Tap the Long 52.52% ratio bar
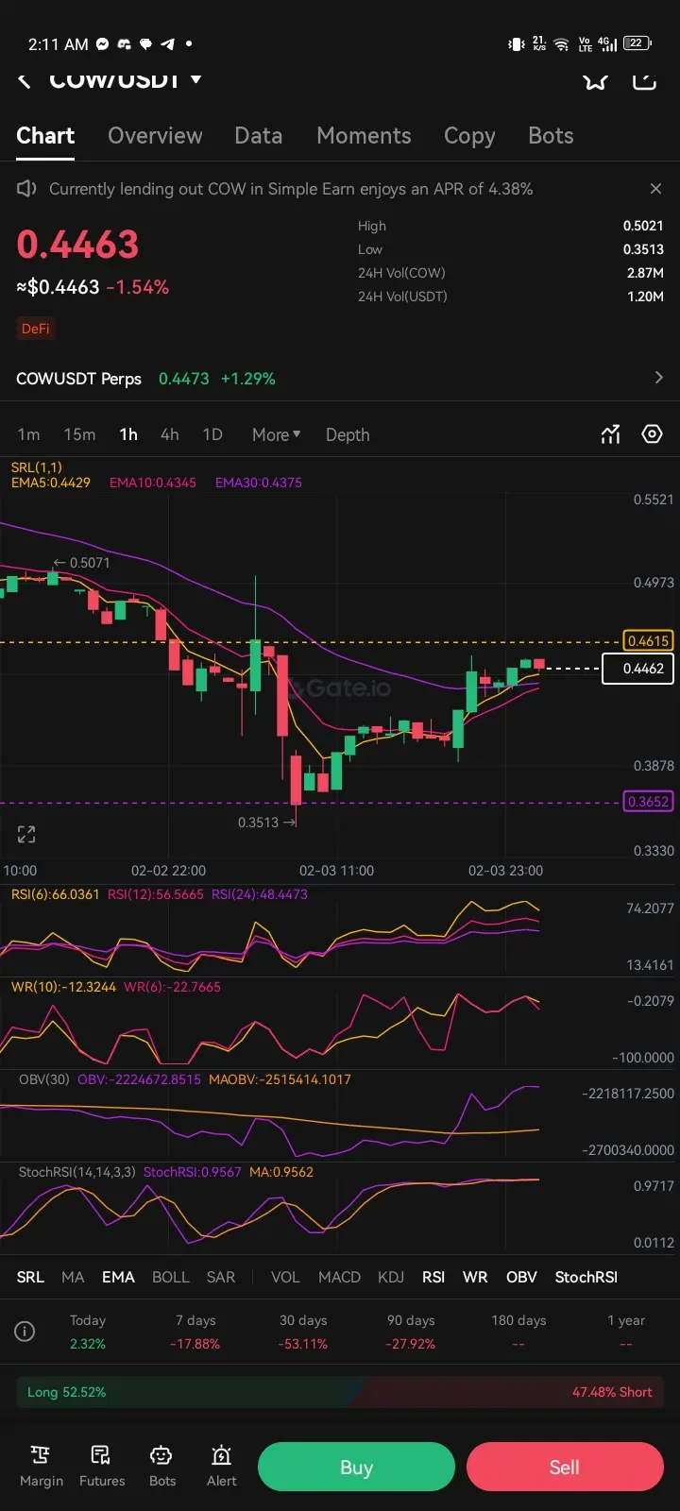This screenshot has width=680, height=1511. click(x=189, y=1392)
